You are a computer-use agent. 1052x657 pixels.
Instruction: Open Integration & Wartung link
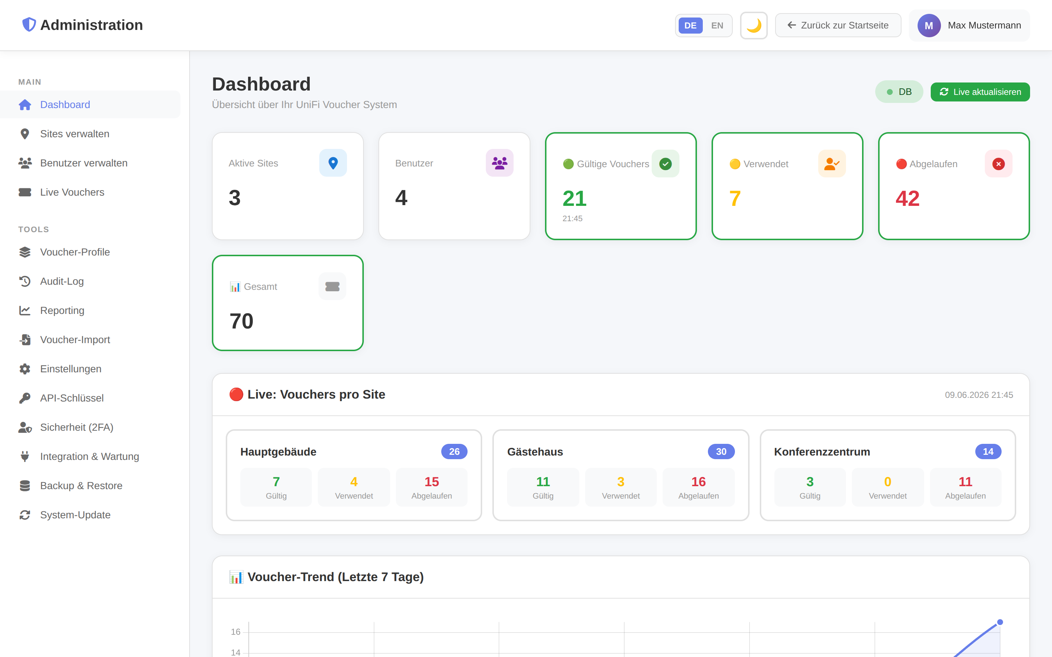point(90,456)
